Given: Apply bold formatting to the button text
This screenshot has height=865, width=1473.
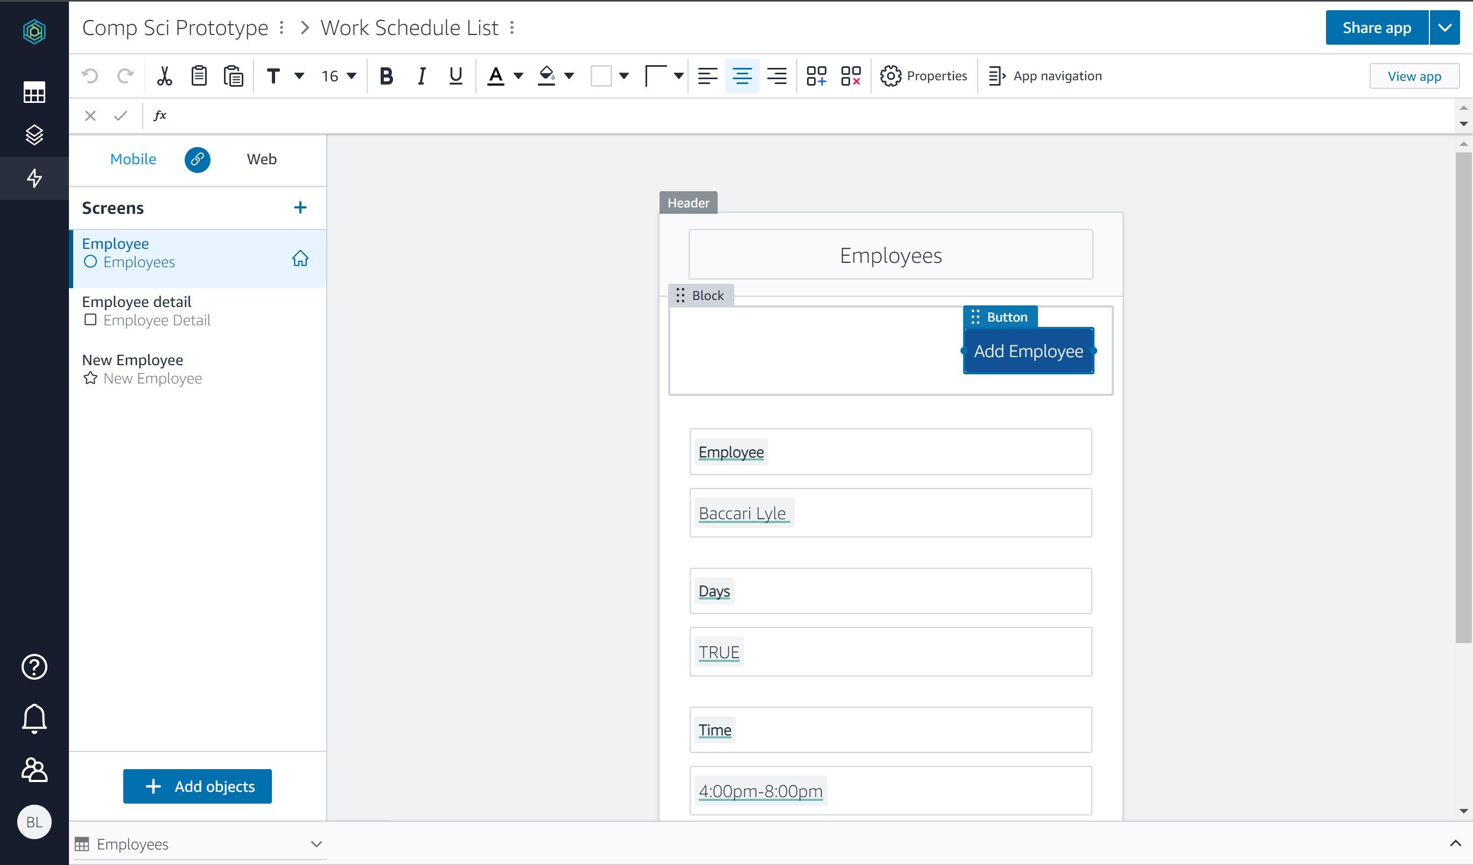Looking at the screenshot, I should pyautogui.click(x=386, y=75).
